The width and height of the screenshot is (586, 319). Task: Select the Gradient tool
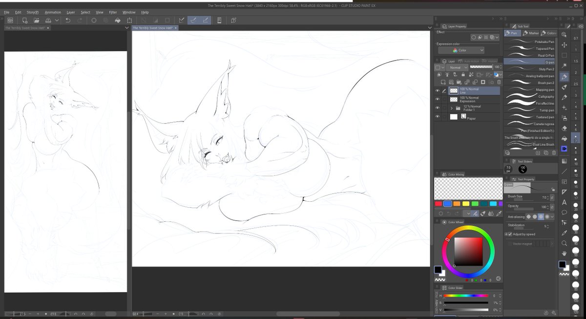click(x=564, y=160)
